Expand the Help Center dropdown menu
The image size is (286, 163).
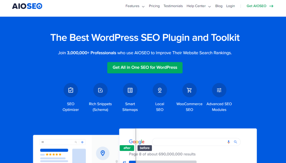click(199, 6)
